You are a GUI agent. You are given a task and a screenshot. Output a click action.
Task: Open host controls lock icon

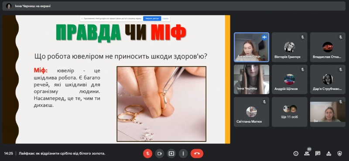coord(339,154)
